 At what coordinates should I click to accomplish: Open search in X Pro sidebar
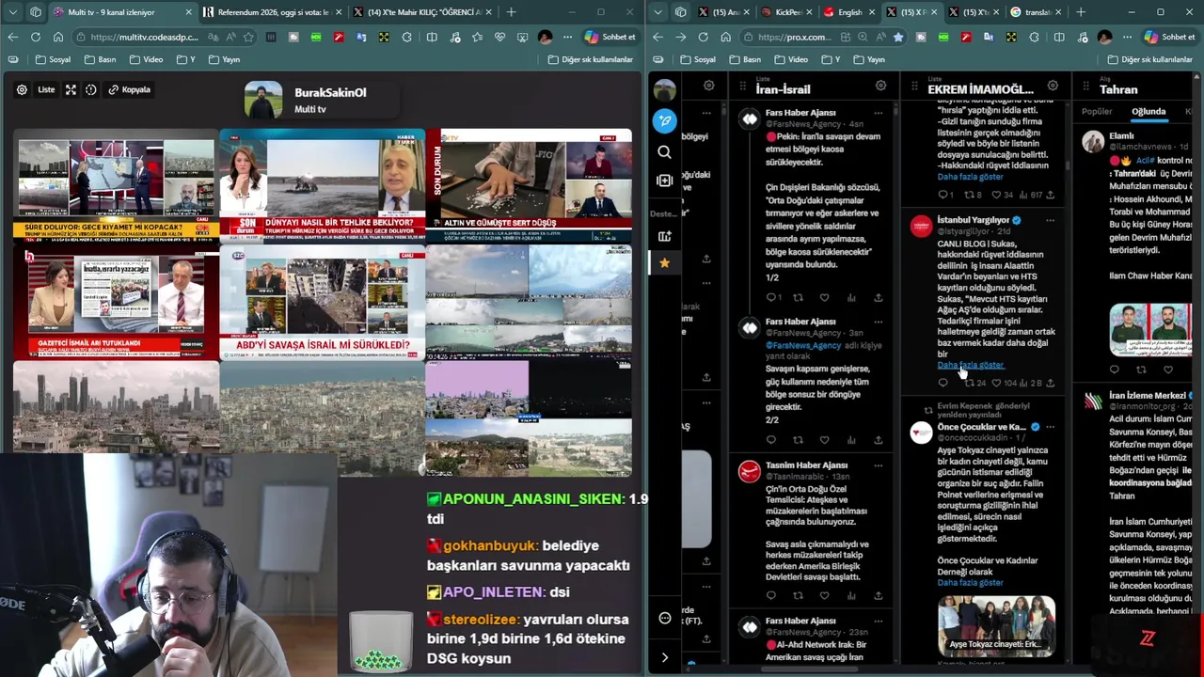point(665,151)
